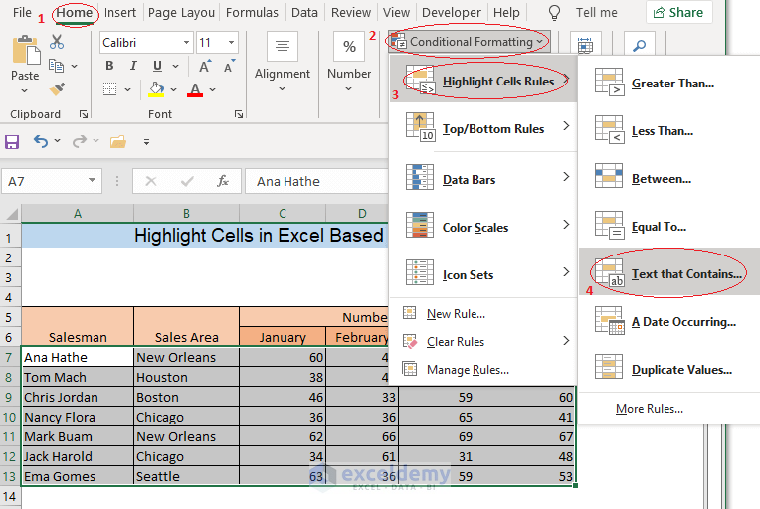Click the Open folder icon
This screenshot has width=760, height=509.
coord(117,141)
